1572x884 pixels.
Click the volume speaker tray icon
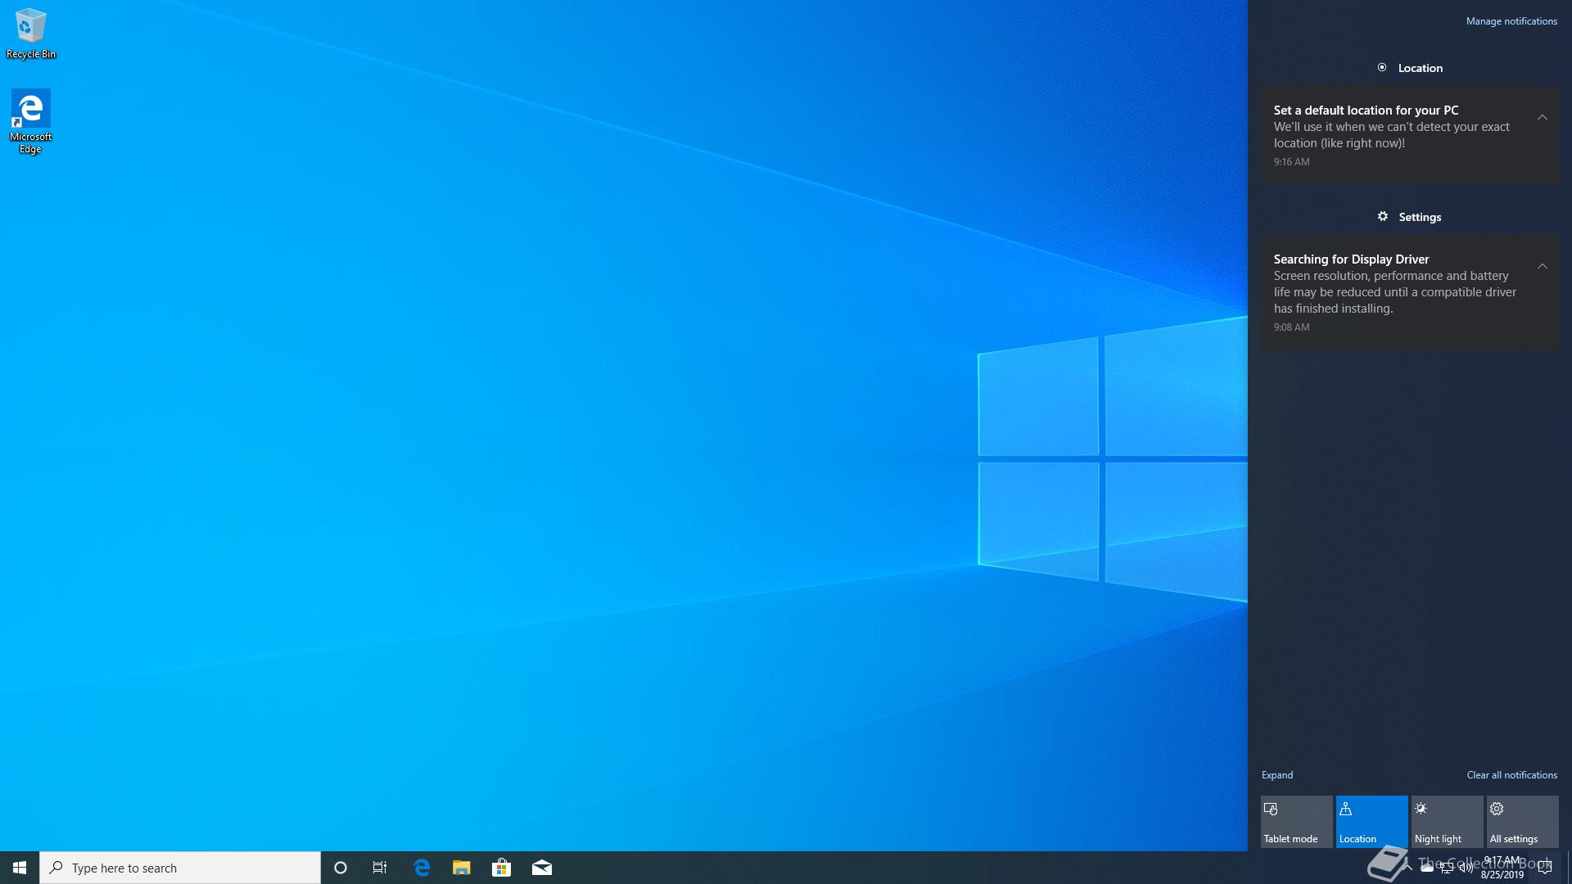point(1466,868)
